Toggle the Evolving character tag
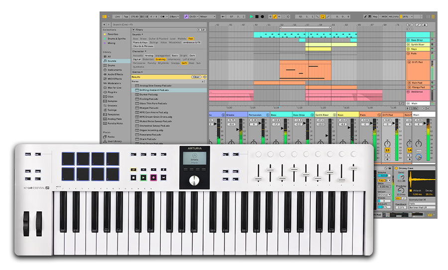 (x=161, y=59)
